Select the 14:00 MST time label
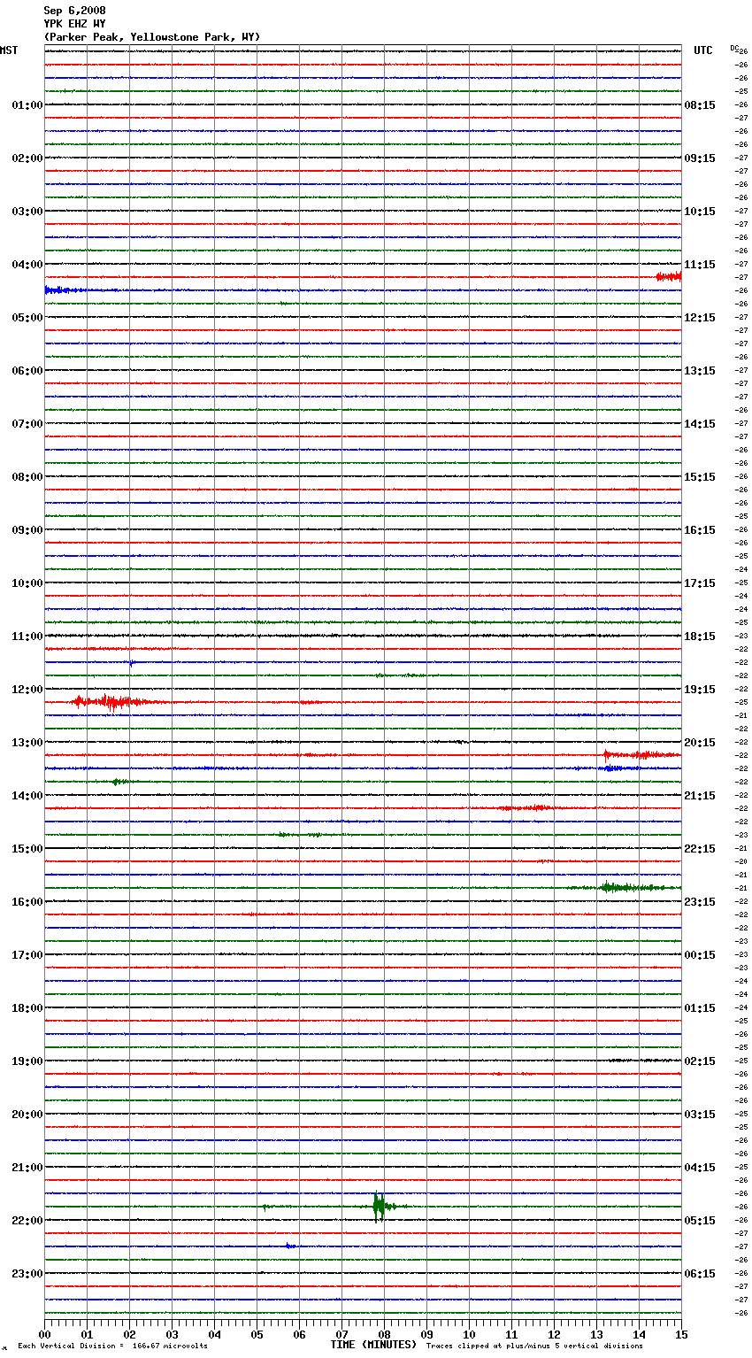752x1358 pixels. pyautogui.click(x=27, y=796)
